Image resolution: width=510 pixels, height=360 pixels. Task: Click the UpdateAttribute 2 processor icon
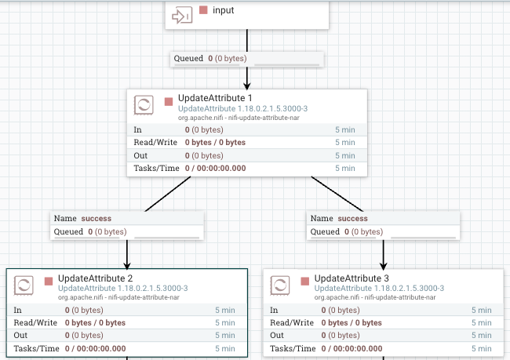point(24,285)
